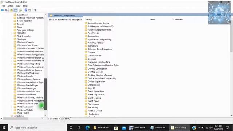Image resolution: width=233 pixels, height=131 pixels.
Task: Click the Find My Device folder icon
Action: [x=86, y=111]
